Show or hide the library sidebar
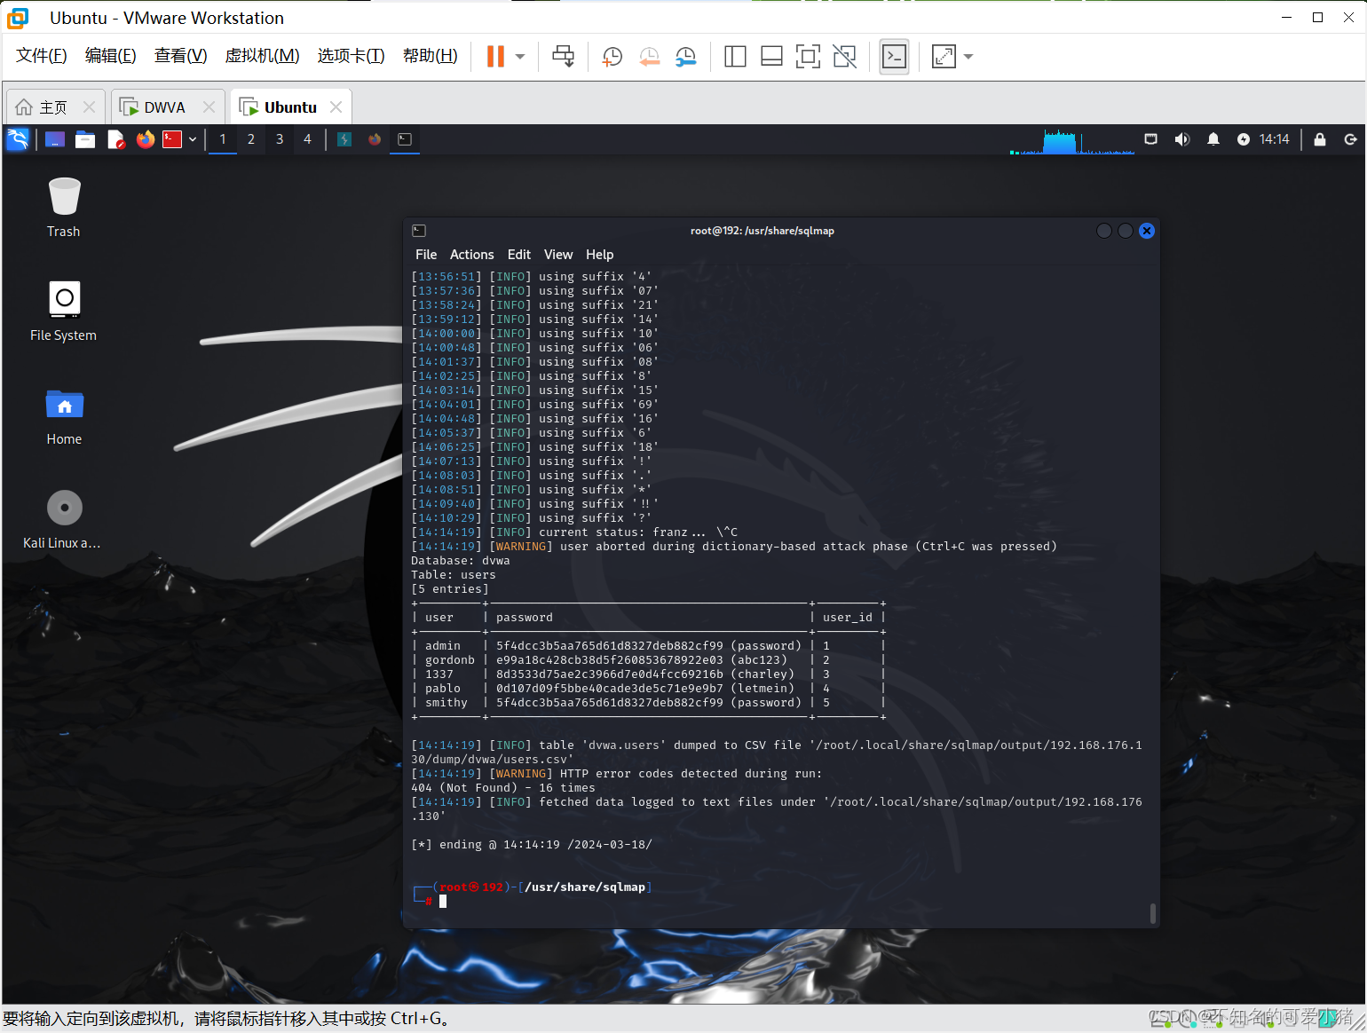Viewport: 1367px width, 1033px height. click(735, 57)
